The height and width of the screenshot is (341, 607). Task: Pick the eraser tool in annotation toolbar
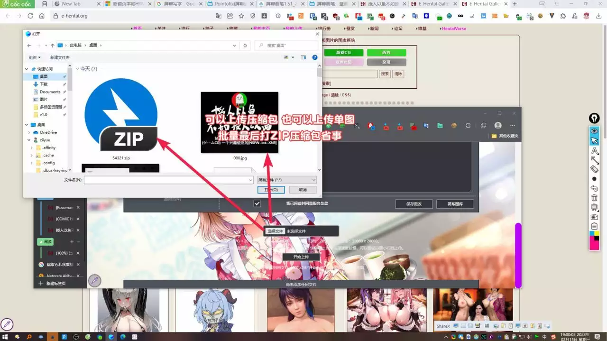click(x=594, y=169)
